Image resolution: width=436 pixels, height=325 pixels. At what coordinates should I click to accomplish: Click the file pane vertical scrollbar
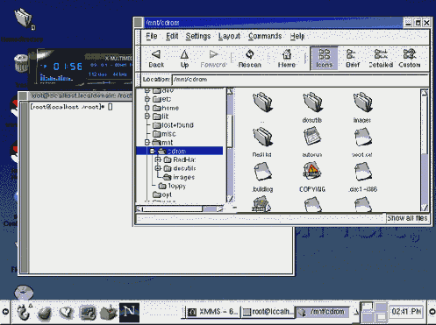coord(425,150)
